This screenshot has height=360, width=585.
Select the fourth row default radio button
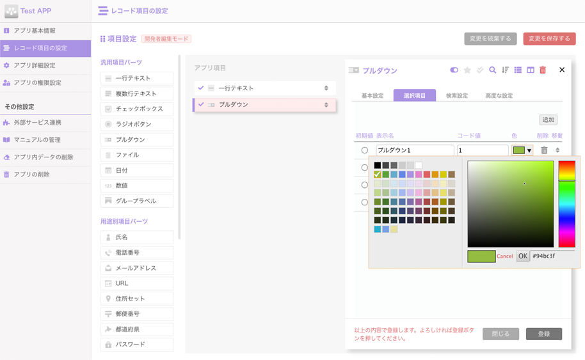coord(365,202)
